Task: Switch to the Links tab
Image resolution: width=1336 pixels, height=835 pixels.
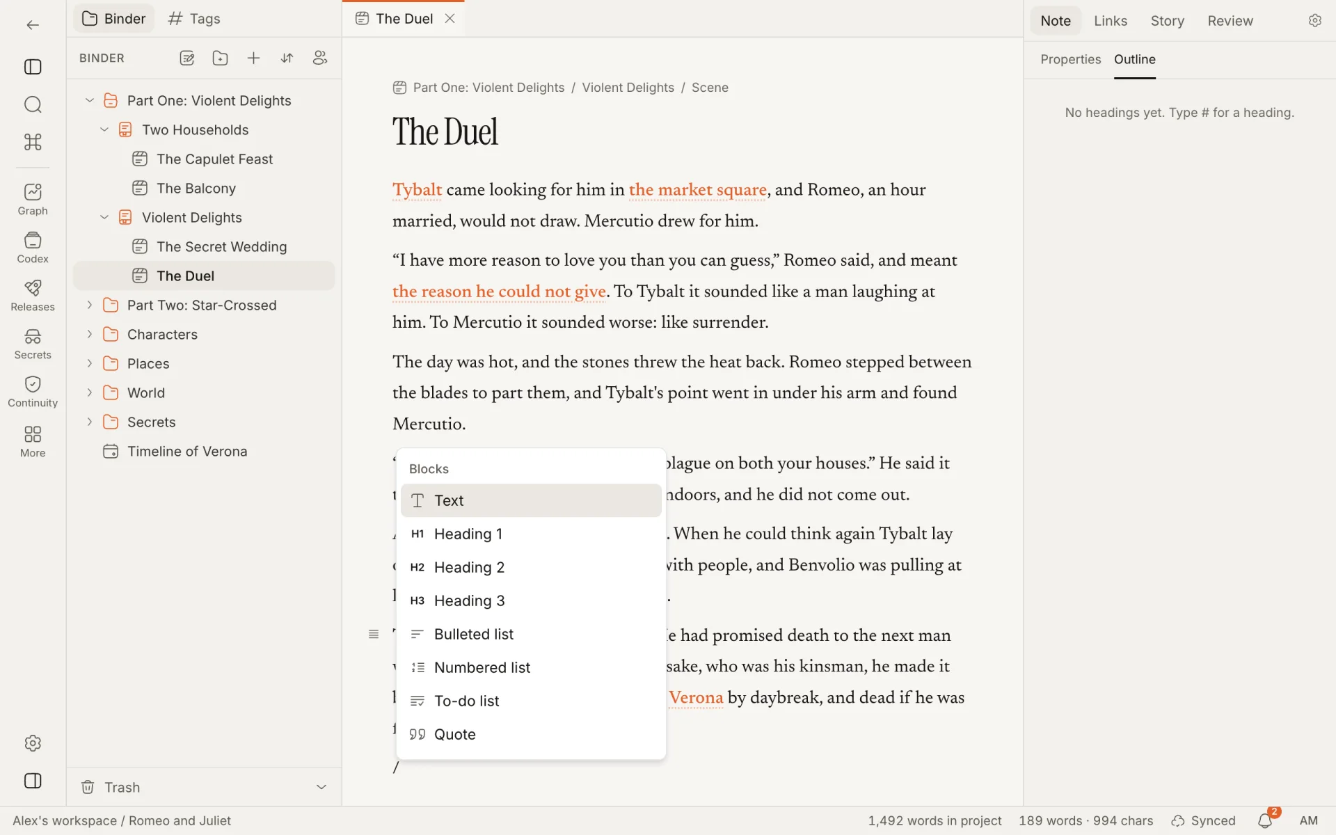Action: 1110,21
